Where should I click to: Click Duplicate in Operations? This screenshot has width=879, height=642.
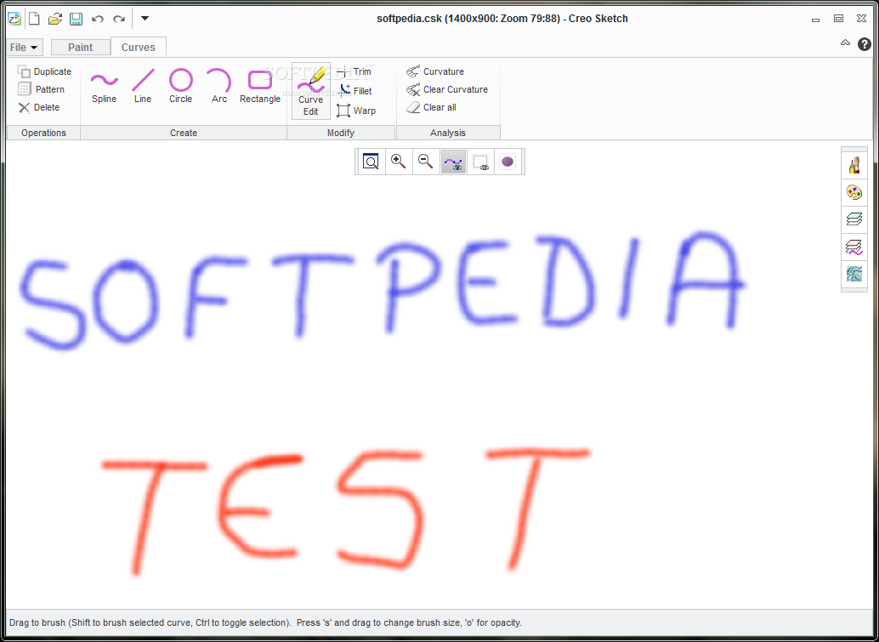point(44,71)
